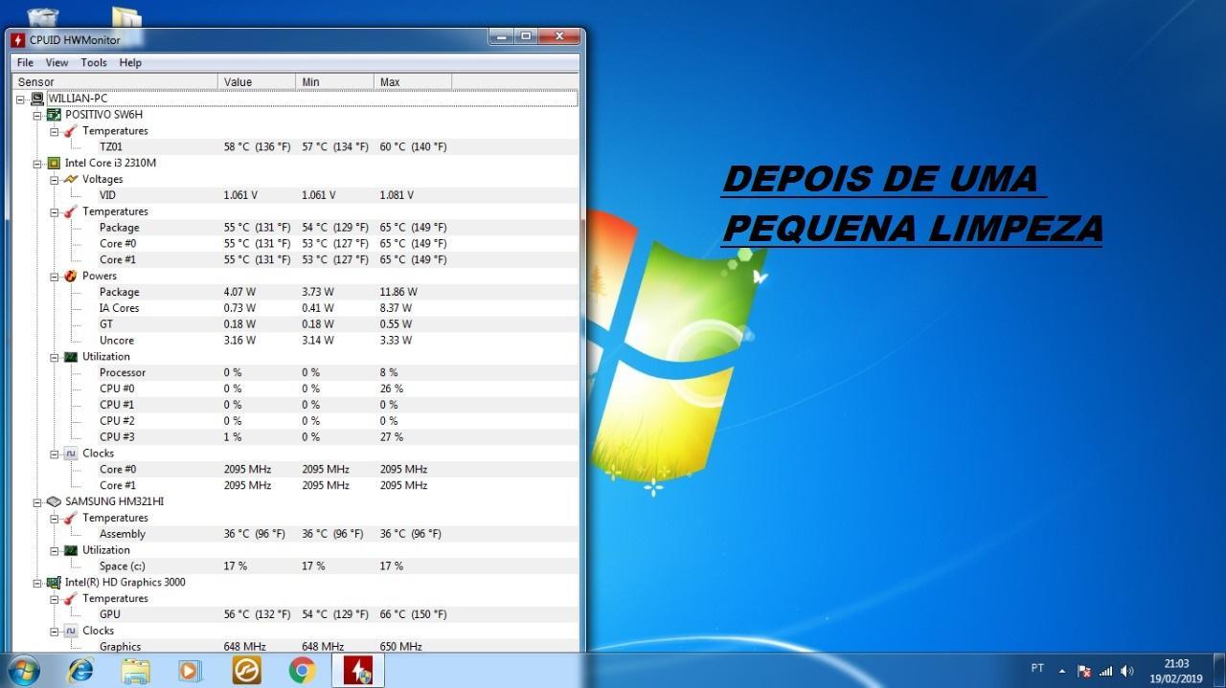
Task: Open the Action Center flag tray icon
Action: (x=1084, y=671)
